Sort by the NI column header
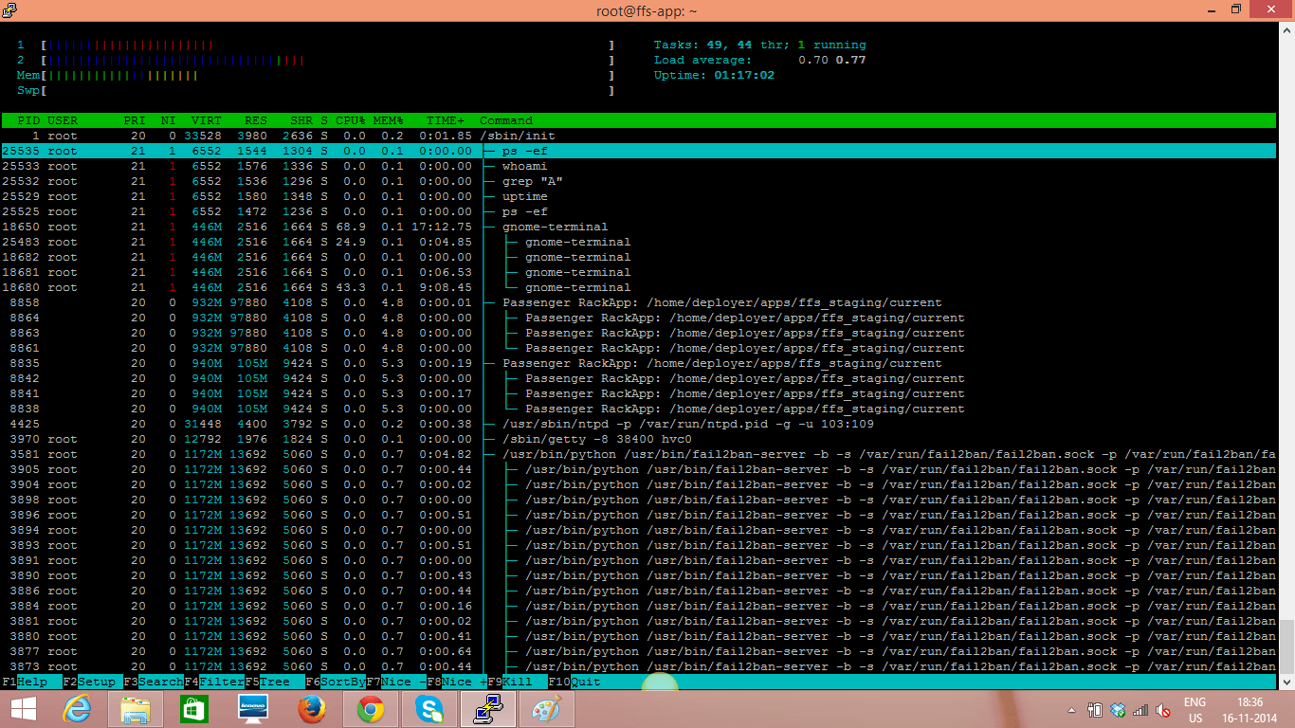The width and height of the screenshot is (1295, 728). click(169, 120)
